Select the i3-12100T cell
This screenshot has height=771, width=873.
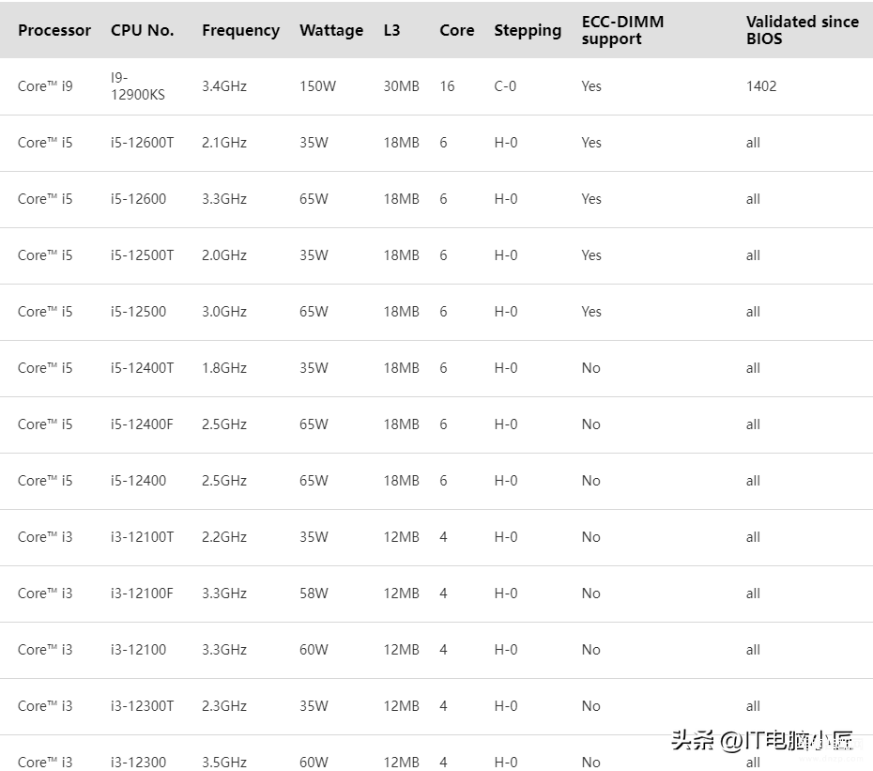[142, 536]
